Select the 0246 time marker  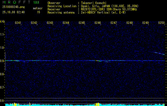(x=98, y=23)
